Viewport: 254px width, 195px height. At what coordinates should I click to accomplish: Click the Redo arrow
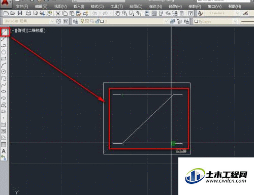105,13
